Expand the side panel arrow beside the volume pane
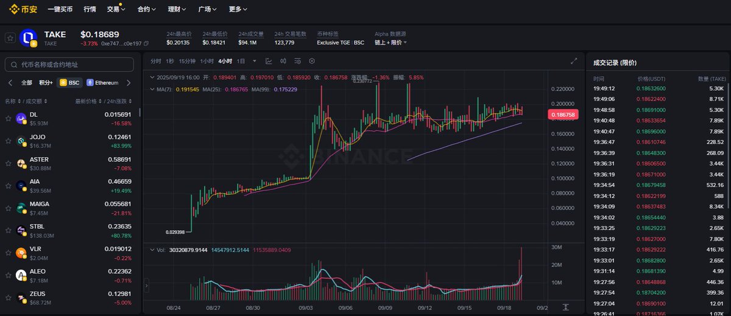The height and width of the screenshot is (316, 731). pos(146,285)
